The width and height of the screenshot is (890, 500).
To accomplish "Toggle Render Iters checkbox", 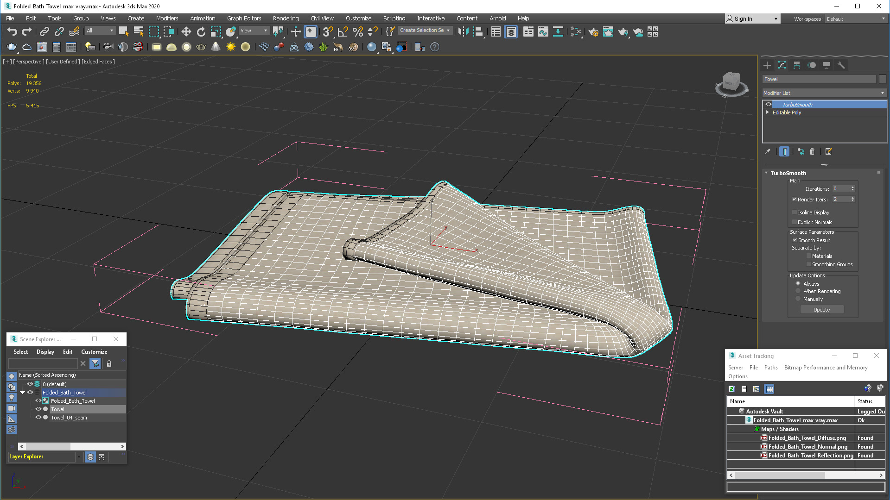I will pos(795,200).
